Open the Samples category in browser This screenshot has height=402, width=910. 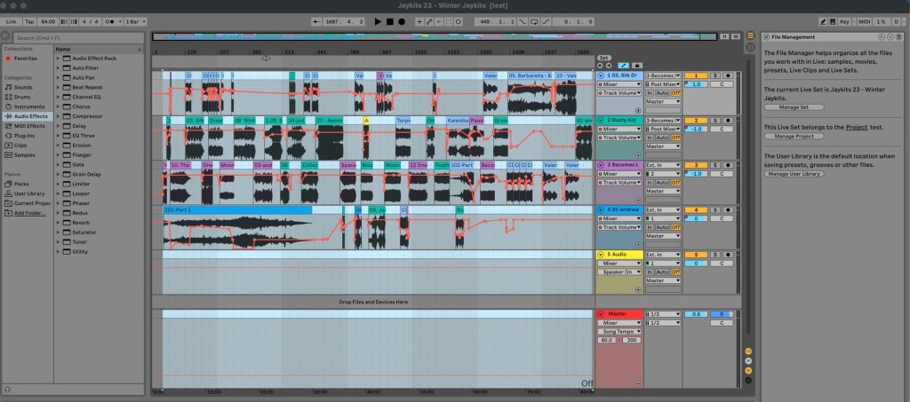26,154
